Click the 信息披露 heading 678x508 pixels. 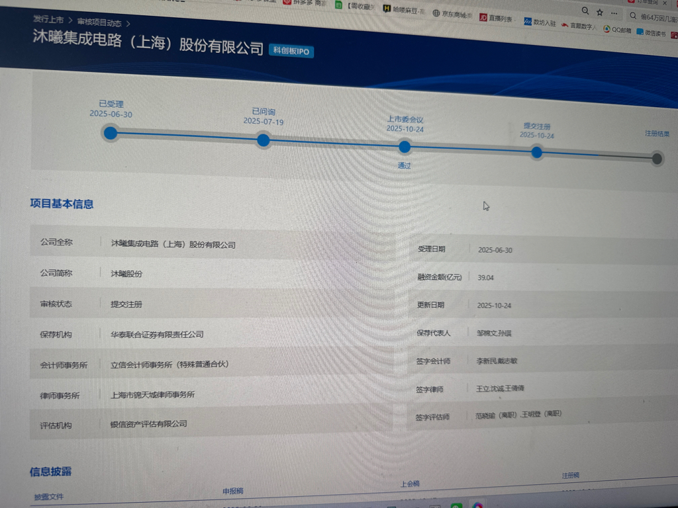click(50, 472)
